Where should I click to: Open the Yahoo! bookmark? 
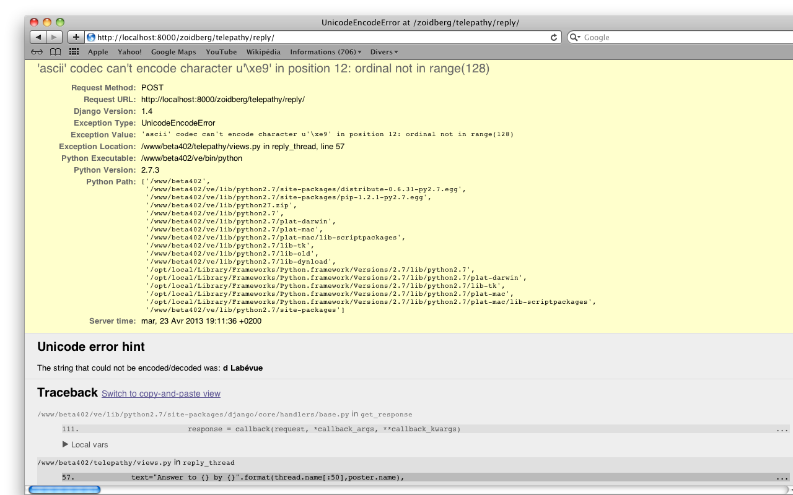click(129, 52)
